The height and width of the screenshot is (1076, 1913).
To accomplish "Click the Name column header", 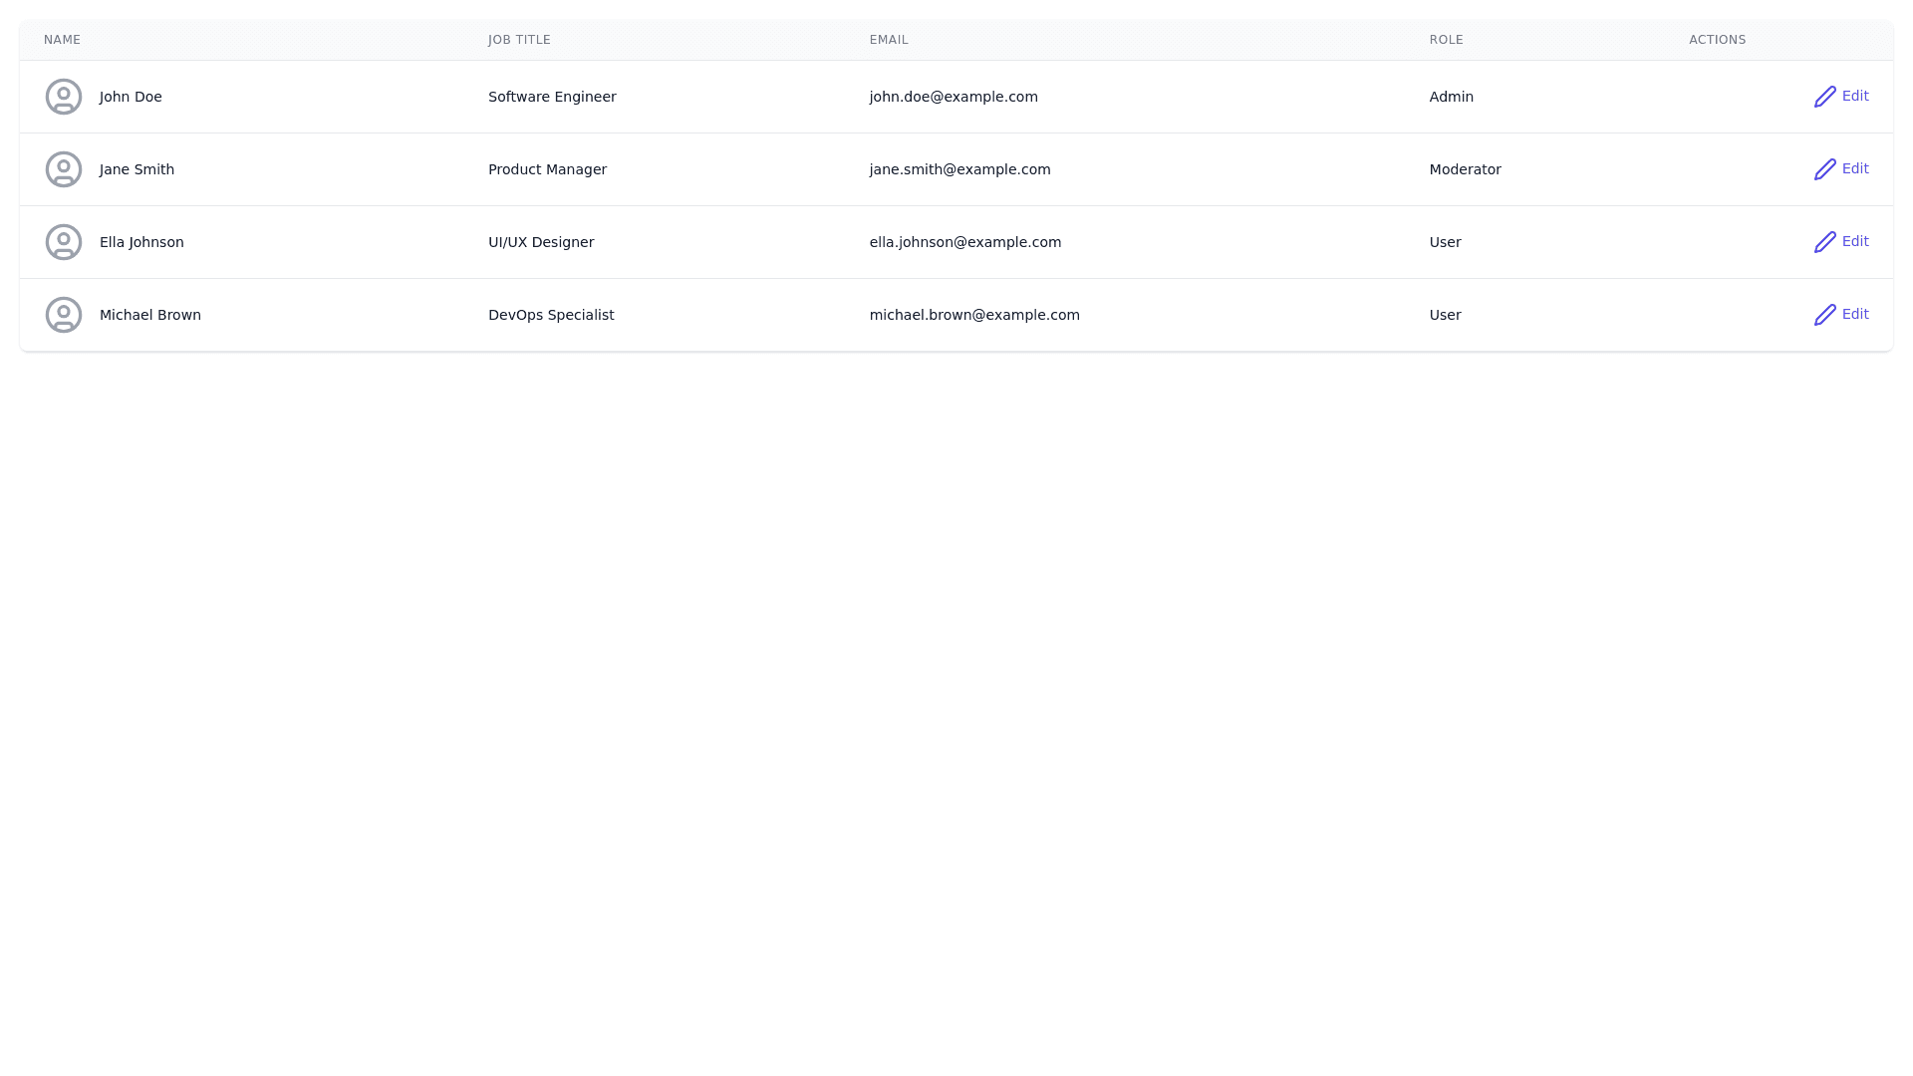I will click(x=62, y=40).
